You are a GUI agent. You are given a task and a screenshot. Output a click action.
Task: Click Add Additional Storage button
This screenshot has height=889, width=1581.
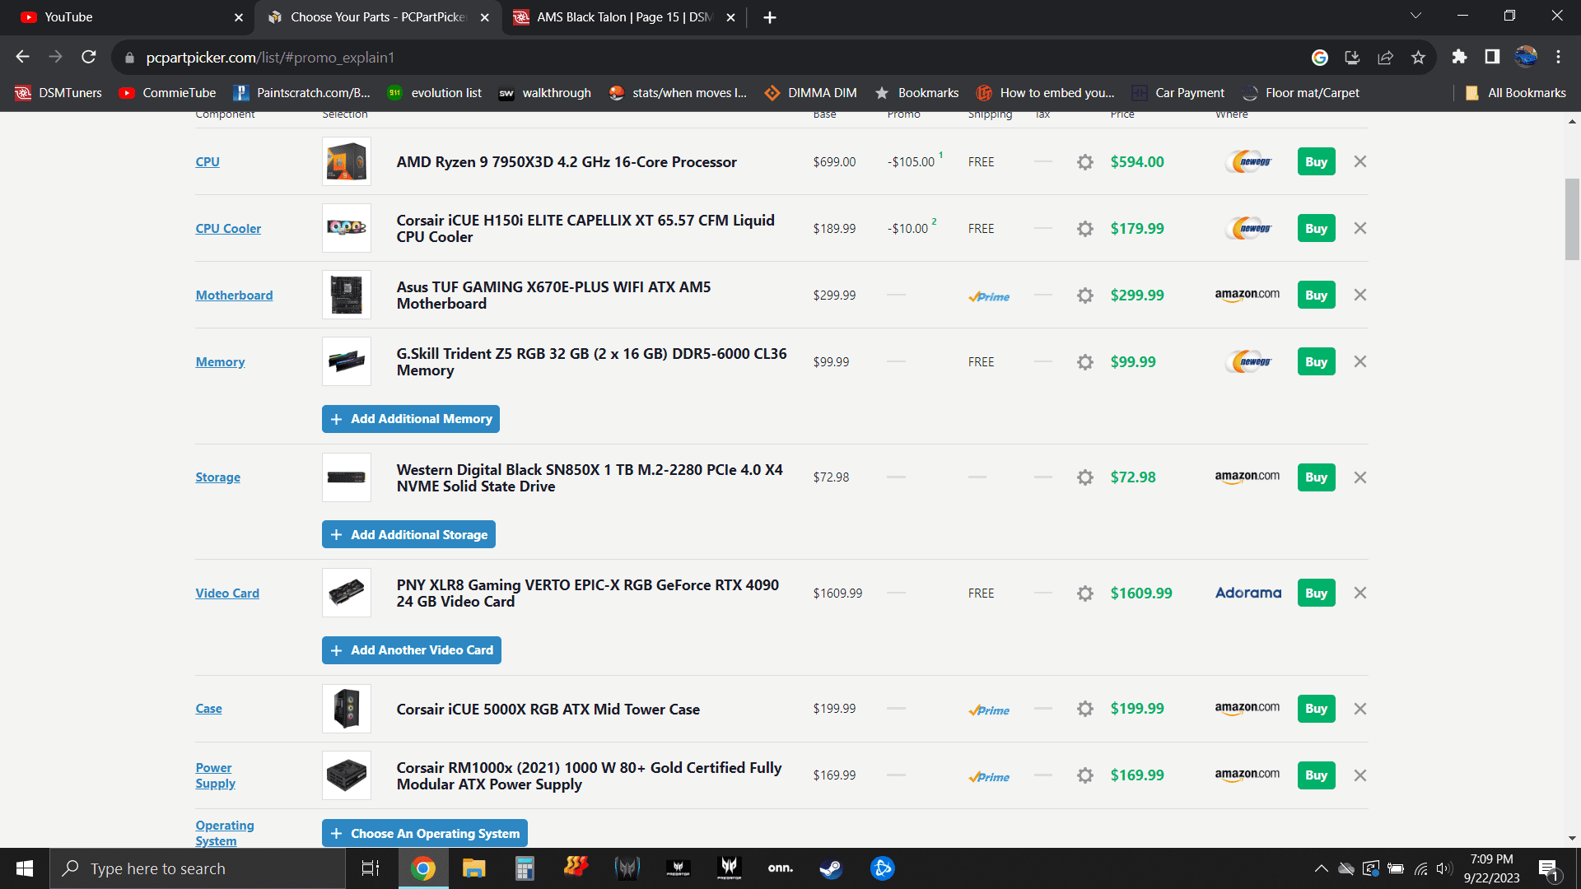point(408,535)
